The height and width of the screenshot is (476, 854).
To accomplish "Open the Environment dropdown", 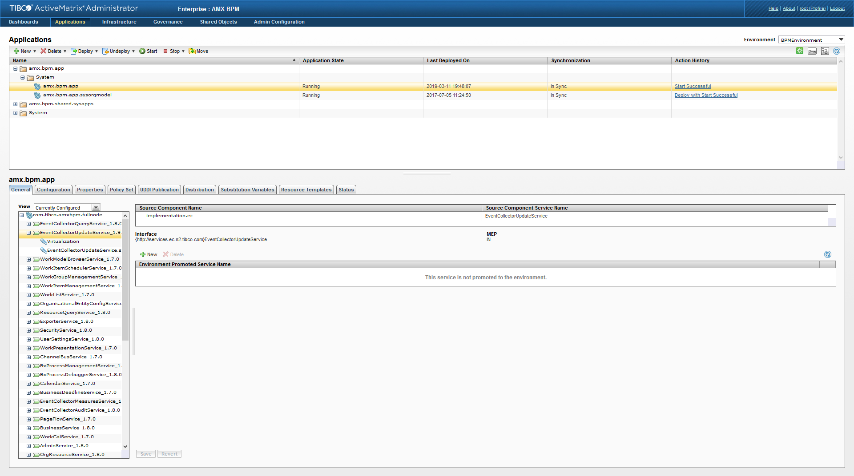I will click(x=841, y=40).
